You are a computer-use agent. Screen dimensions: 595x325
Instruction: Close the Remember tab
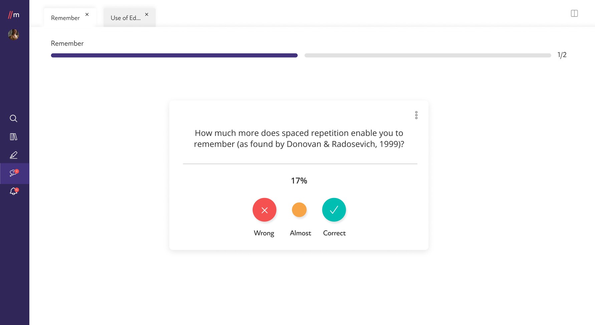tap(87, 14)
